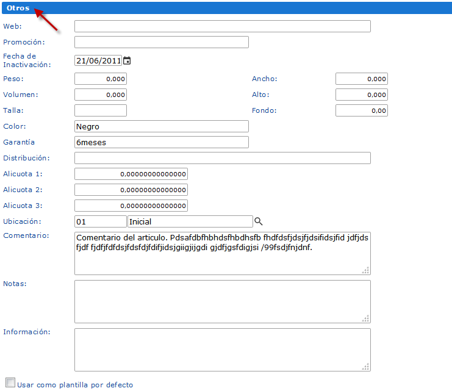
Task: Click the Color field containing Negro
Action: (x=162, y=126)
